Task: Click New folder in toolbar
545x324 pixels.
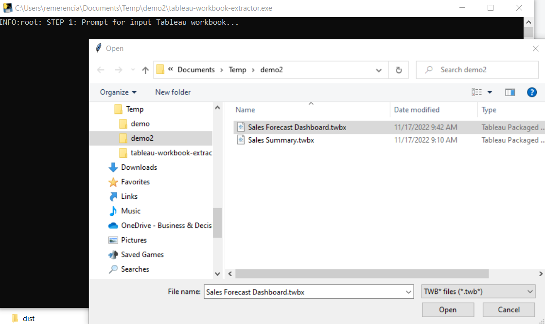Action: 173,92
